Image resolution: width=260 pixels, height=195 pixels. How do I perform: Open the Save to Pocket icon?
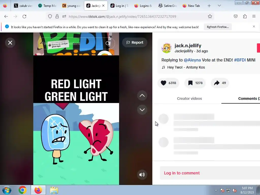(236, 16)
